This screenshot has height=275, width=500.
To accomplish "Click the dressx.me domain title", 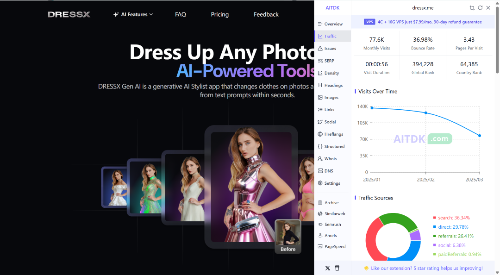I will point(423,8).
